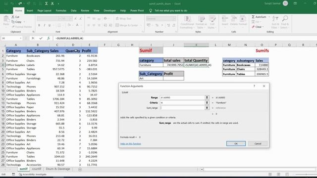Collapse dialog using Sum_range field arrow button
This screenshot has width=317, height=178.
coord(207,108)
